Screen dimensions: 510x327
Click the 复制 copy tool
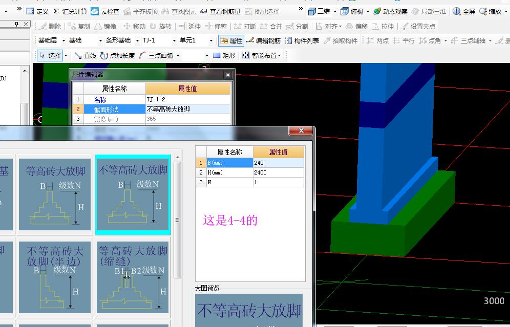[x=79, y=26]
